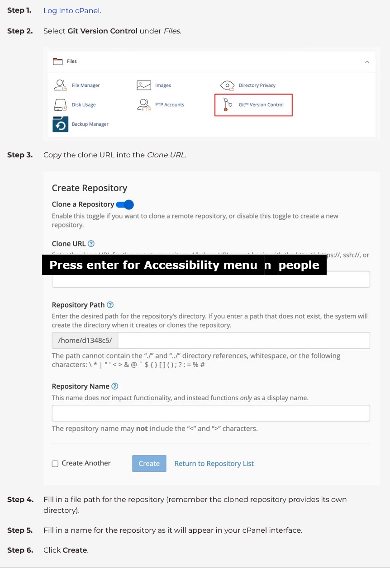Follow the Return to Repository List link

coord(214,463)
